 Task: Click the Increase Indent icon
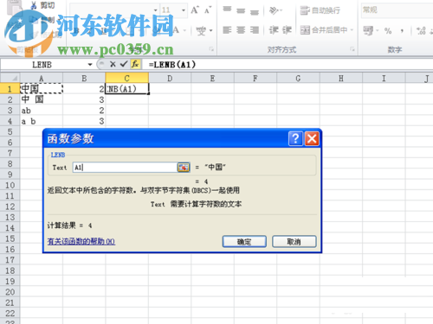288,30
